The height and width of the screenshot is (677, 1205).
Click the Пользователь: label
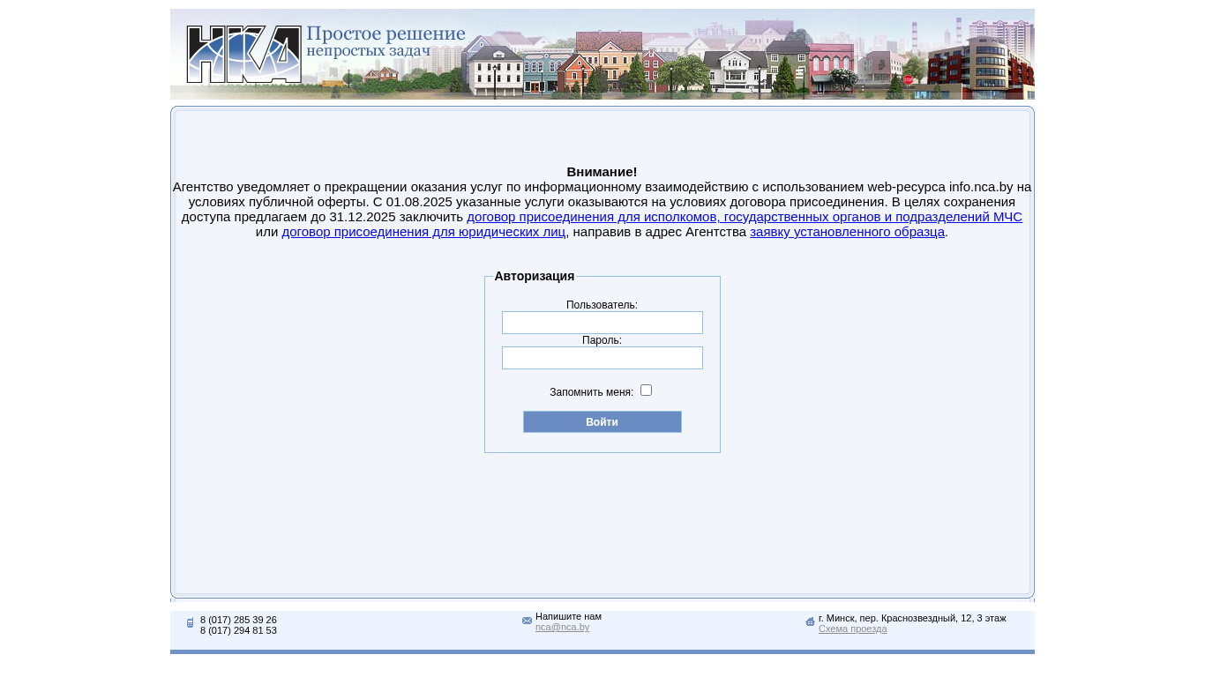(x=602, y=305)
